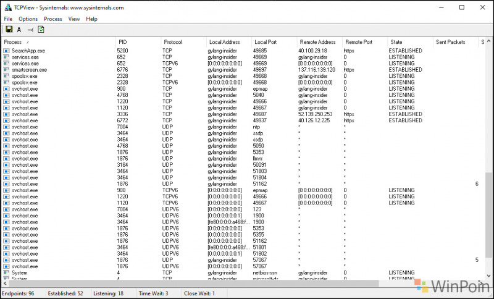Click the show unconnected endpoints toolbar icon
The image size is (494, 299).
pos(30,30)
